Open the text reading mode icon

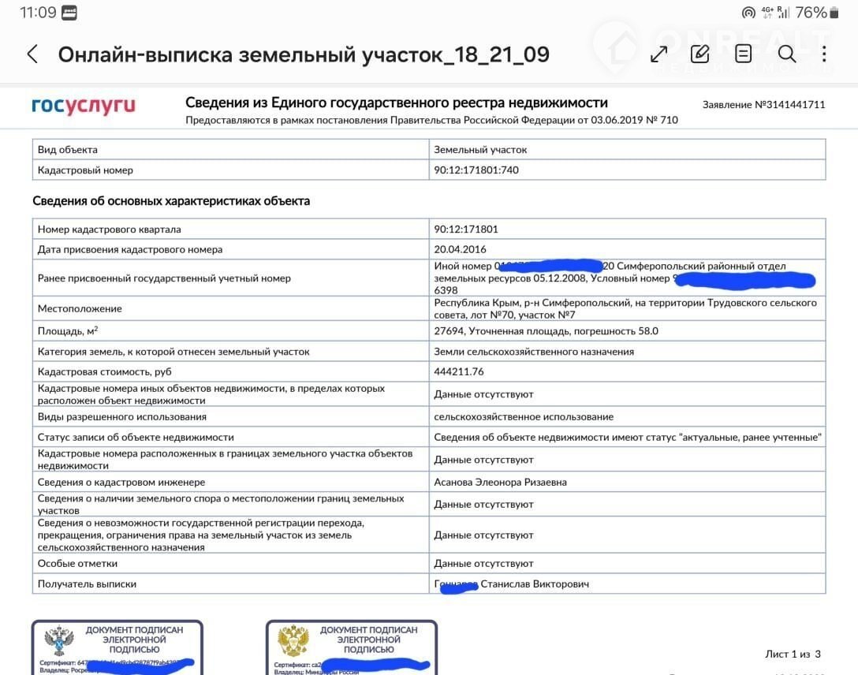click(743, 54)
